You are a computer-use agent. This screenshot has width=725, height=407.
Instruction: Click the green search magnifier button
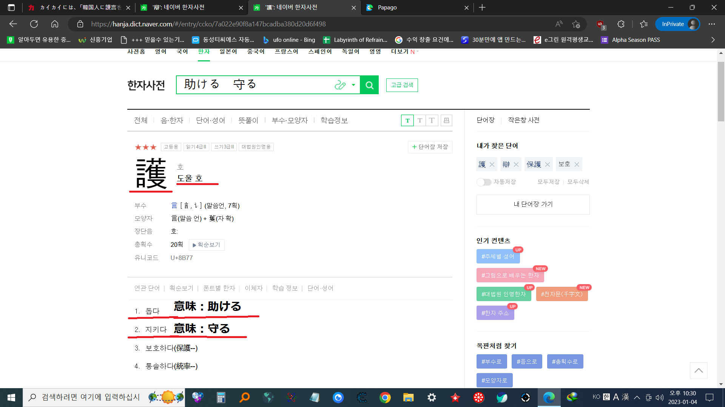(369, 85)
